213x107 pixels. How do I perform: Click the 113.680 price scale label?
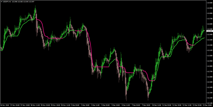(210, 24)
